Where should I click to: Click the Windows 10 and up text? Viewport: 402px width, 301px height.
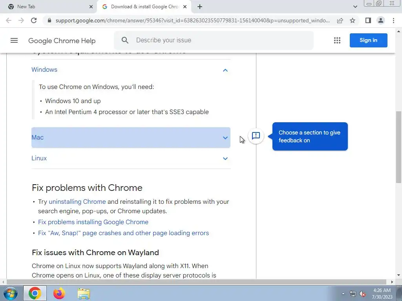(x=73, y=101)
